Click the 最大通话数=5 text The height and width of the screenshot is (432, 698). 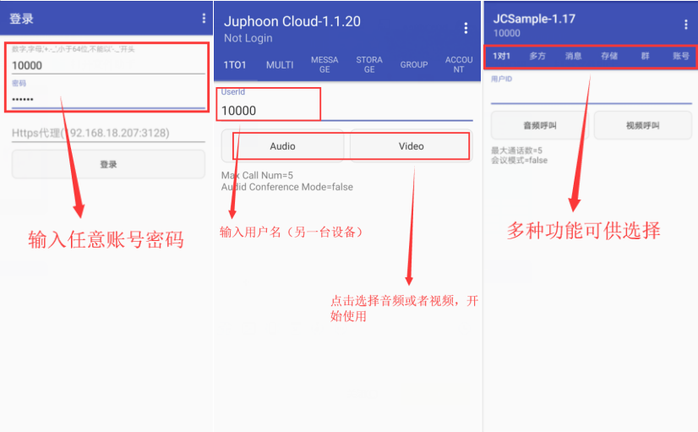pos(517,150)
